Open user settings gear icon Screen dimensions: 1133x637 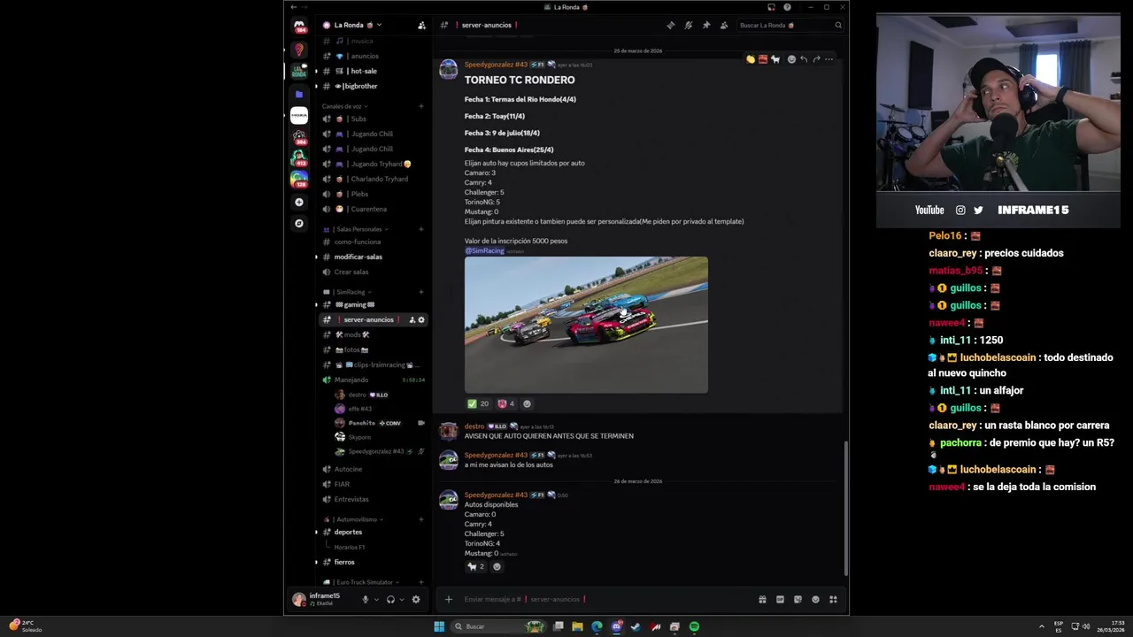tap(416, 599)
